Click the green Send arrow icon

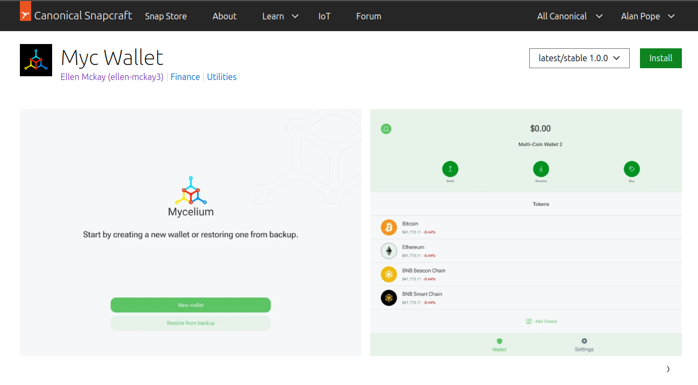(x=450, y=169)
